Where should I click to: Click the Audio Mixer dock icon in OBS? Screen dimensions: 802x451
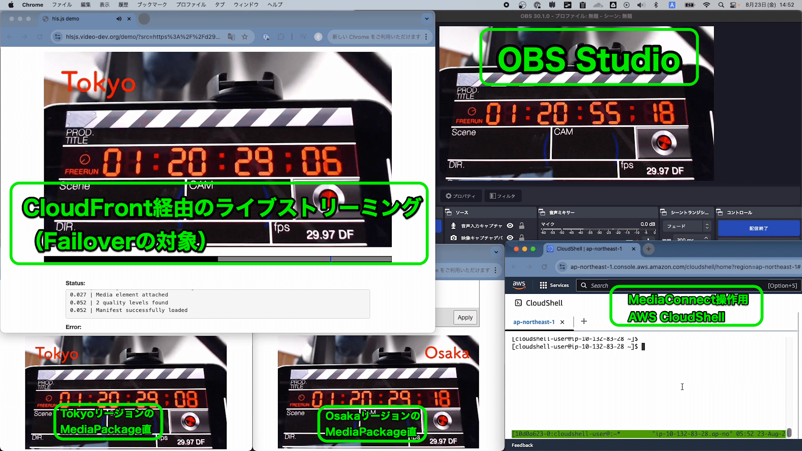click(542, 212)
